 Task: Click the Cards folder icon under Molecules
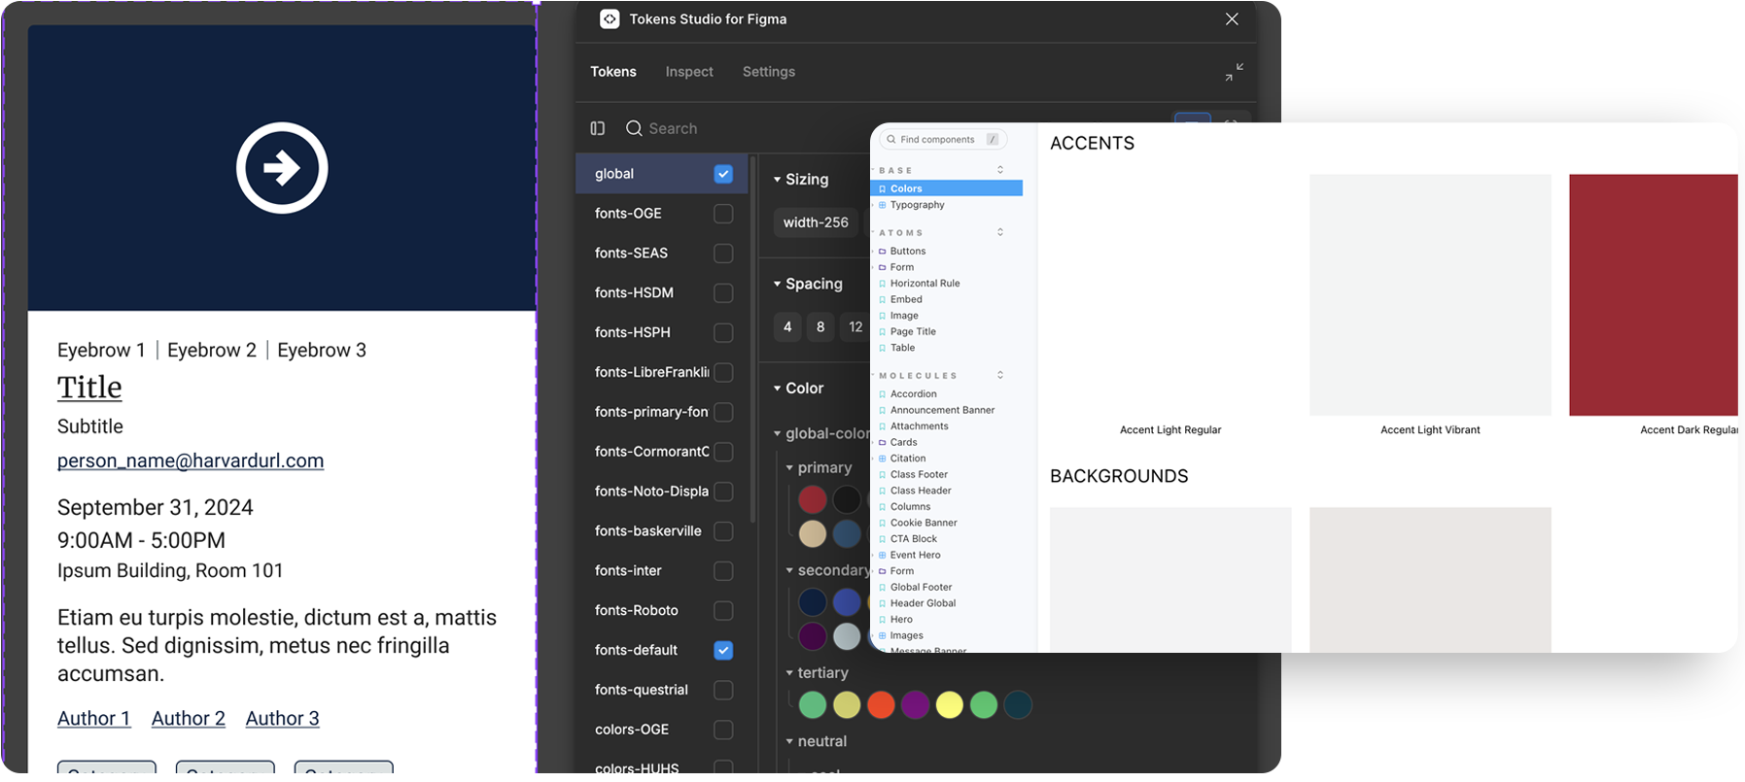coord(883,442)
